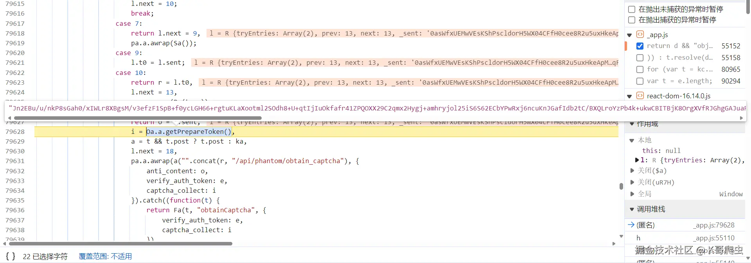Image resolution: width=751 pixels, height=263 pixels.
Task: Click the _app.js file icon
Action: point(640,34)
